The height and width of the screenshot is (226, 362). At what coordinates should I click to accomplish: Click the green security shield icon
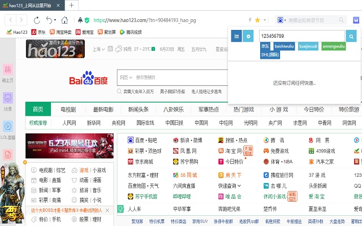coord(87,20)
